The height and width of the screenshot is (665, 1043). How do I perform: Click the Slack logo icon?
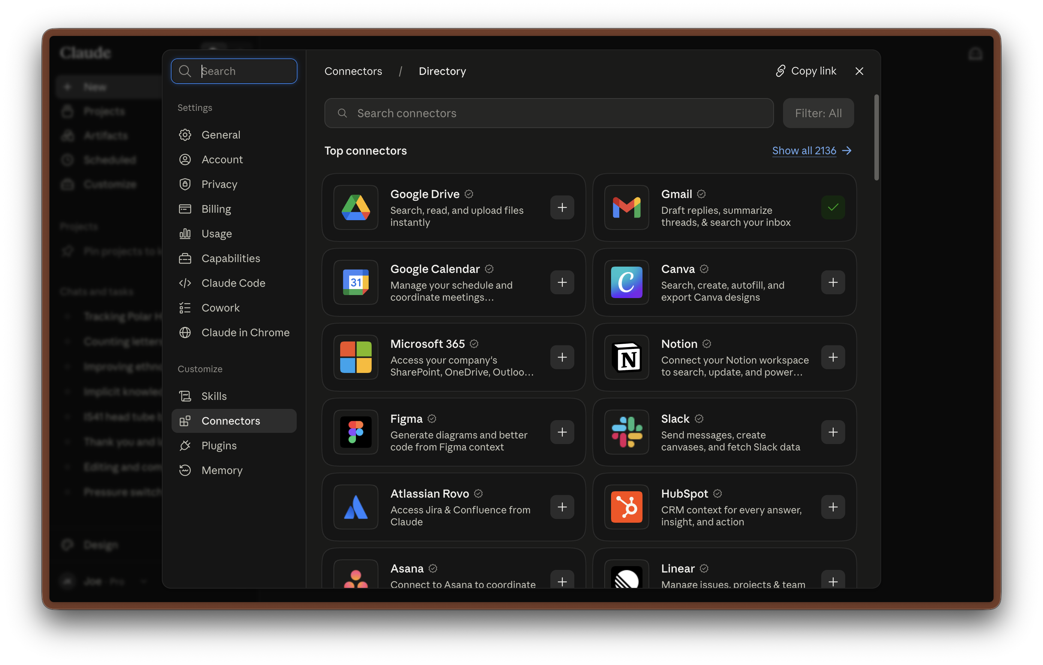point(626,432)
